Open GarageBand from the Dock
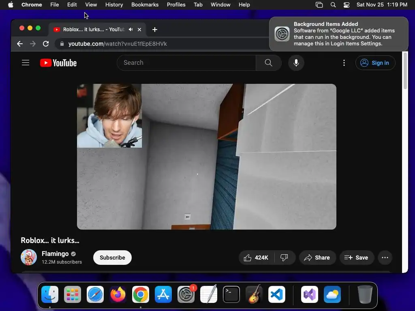 tap(254, 294)
